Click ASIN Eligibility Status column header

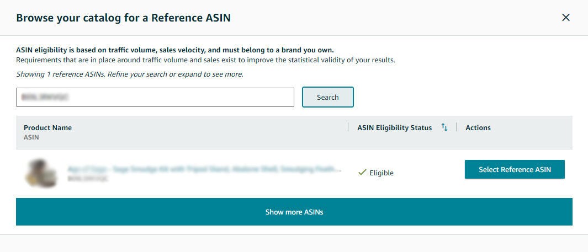pyautogui.click(x=394, y=127)
